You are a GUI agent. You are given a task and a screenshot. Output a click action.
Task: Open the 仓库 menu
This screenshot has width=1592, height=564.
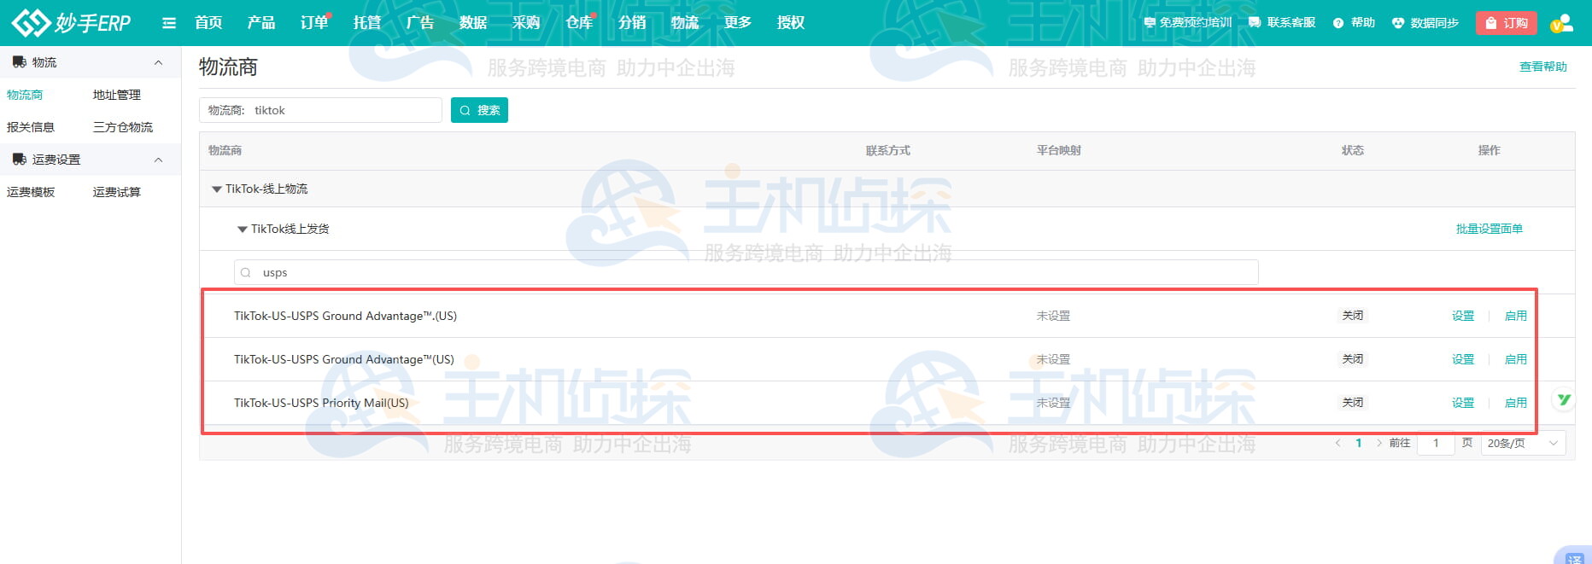pyautogui.click(x=579, y=23)
